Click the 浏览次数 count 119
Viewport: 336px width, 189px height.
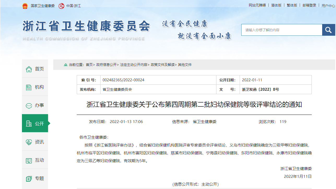(283, 122)
